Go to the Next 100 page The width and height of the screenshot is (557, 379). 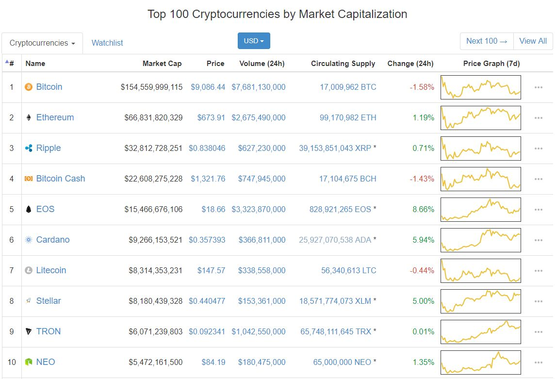click(487, 41)
